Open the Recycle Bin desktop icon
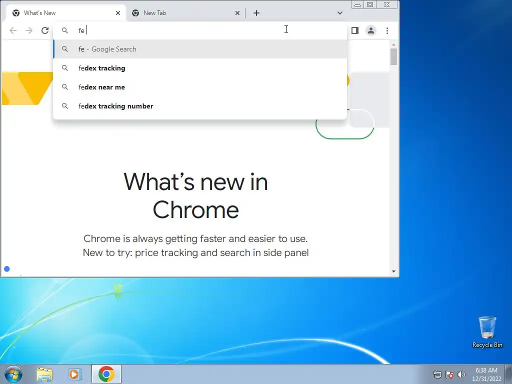Viewport: 512px width, 384px height. [x=487, y=332]
